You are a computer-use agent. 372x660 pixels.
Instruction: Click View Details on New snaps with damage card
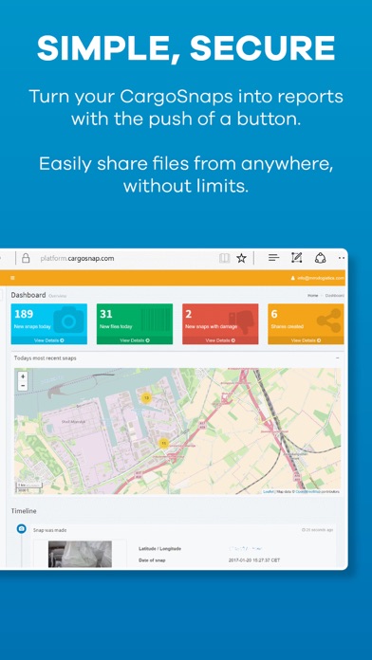tap(220, 340)
